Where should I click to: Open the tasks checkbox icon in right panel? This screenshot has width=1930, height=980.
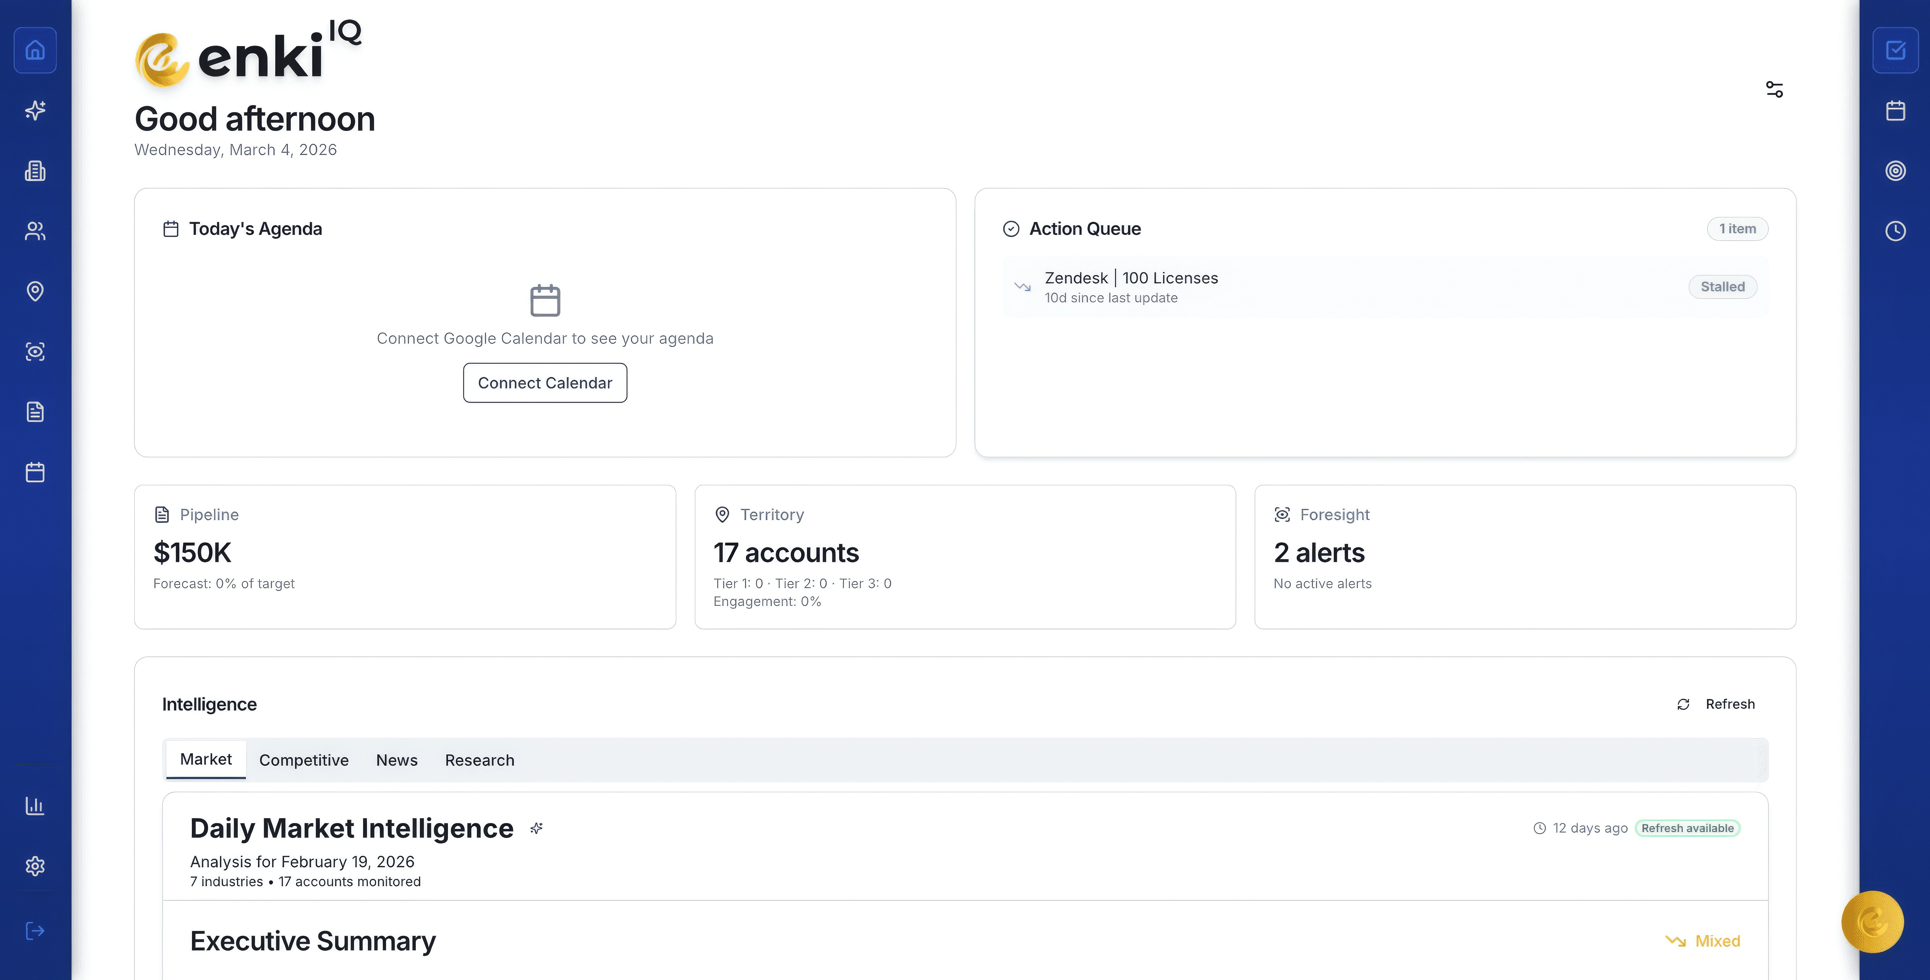point(1896,50)
